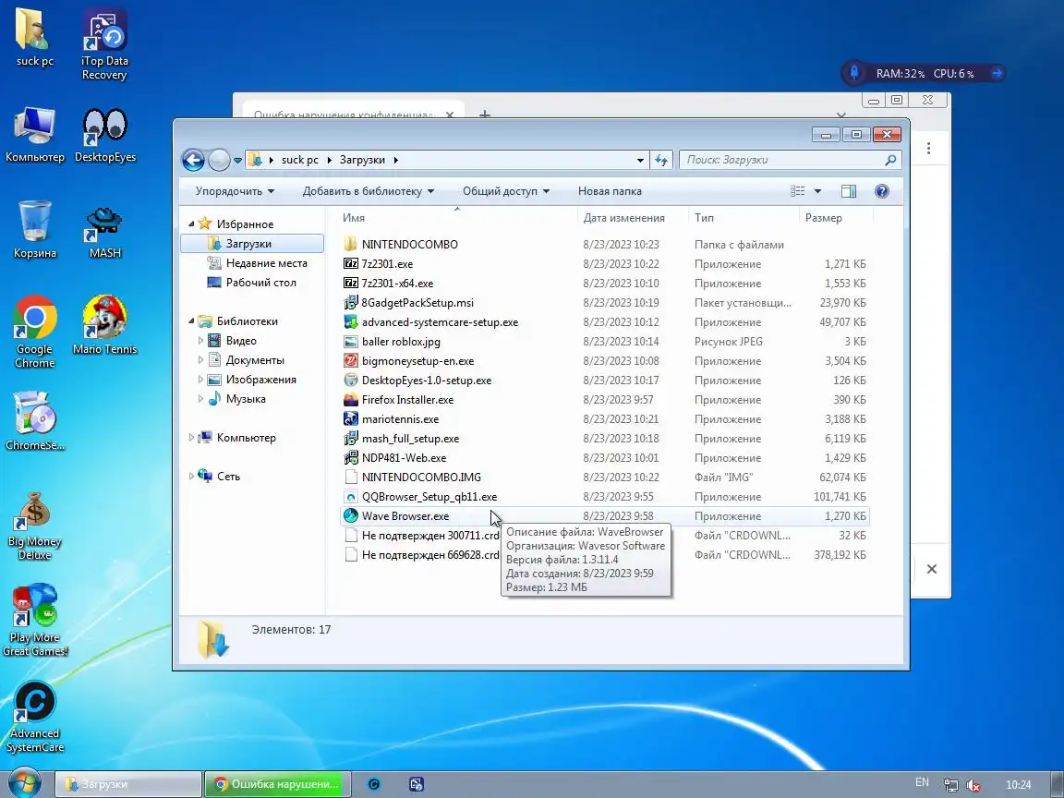Open the Упорядочить dropdown menu
The image size is (1064, 798).
pos(235,191)
